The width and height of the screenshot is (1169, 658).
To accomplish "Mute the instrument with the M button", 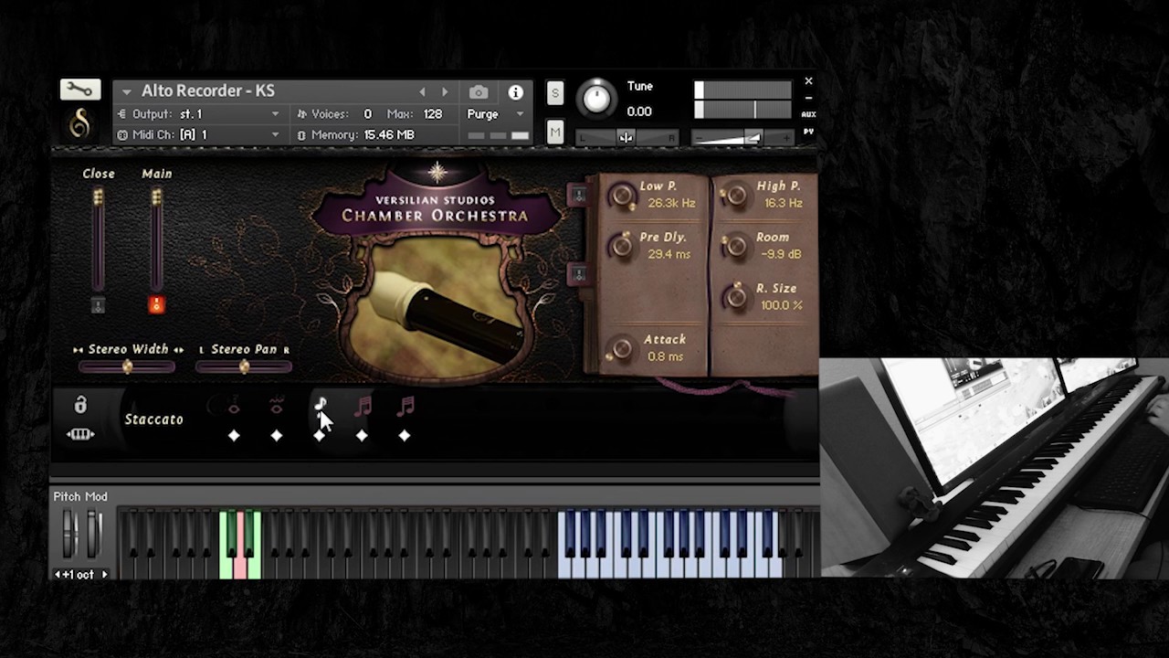I will click(x=554, y=133).
